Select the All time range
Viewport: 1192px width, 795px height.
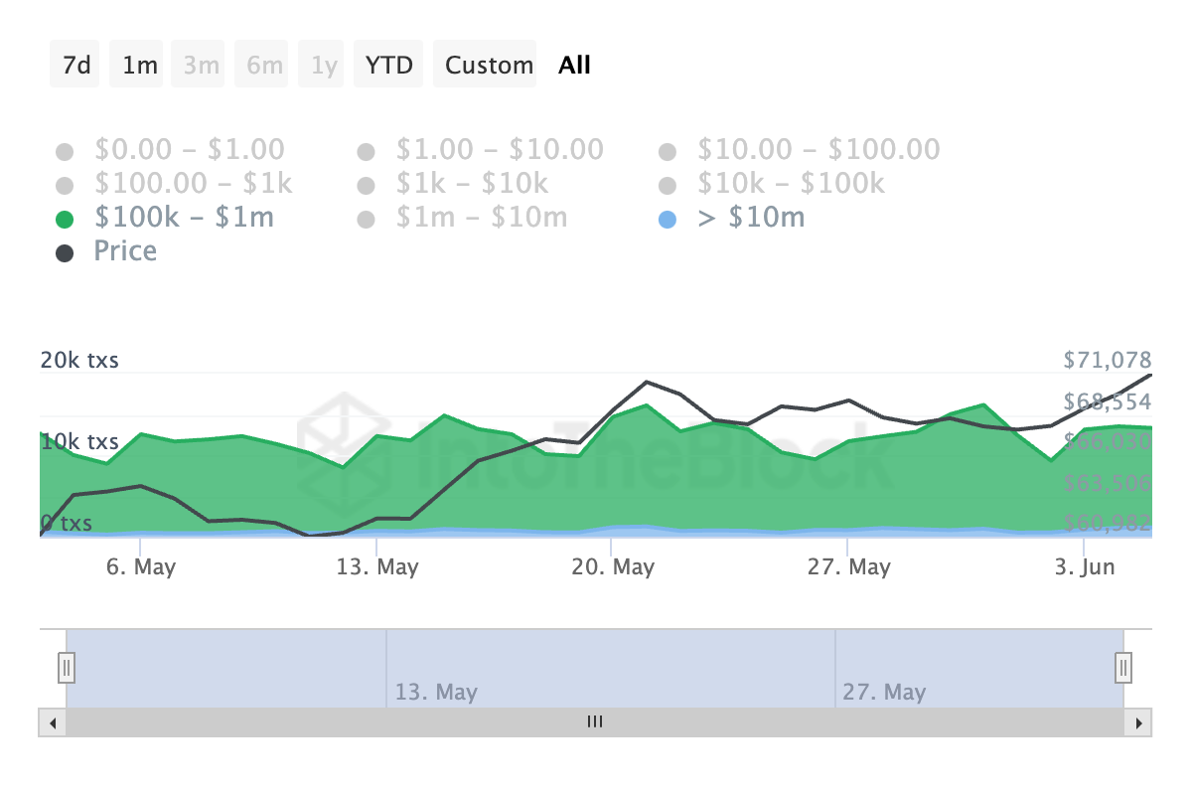(574, 66)
